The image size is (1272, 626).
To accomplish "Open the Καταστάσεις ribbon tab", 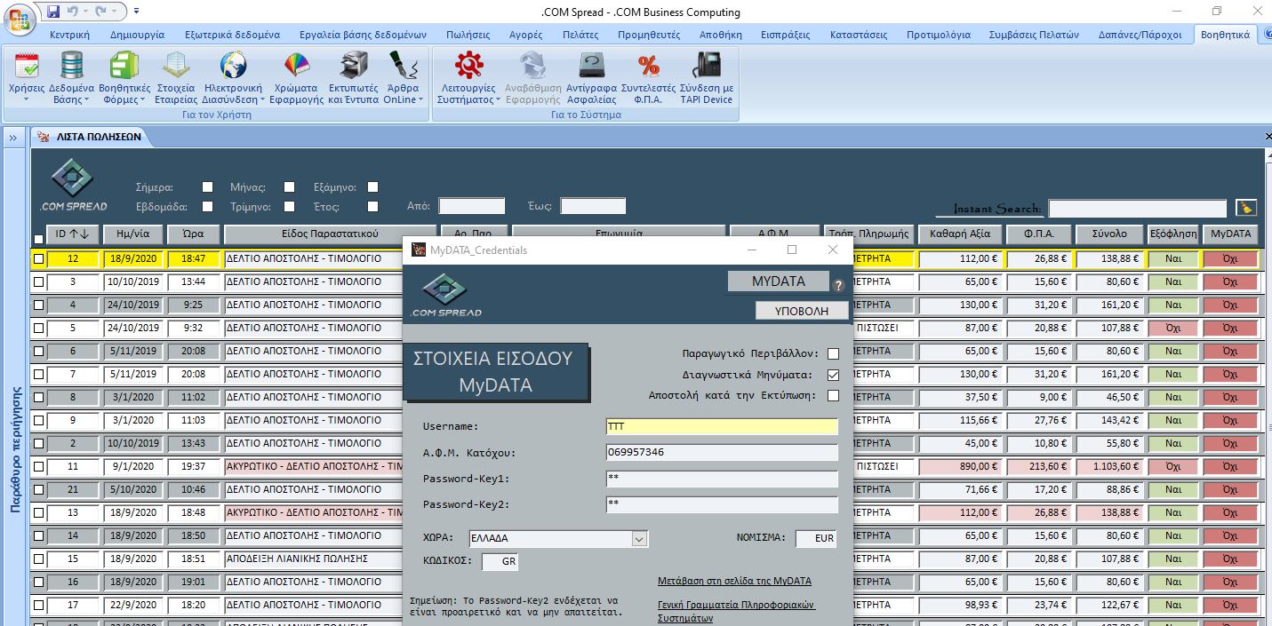I will click(859, 35).
